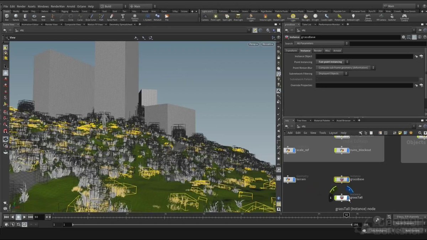Select the Spray Paint shelf tool

pyautogui.click(x=112, y=17)
